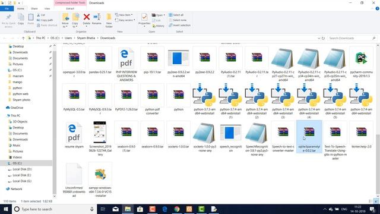380x214 pixels.
Task: Click the refresh button beside address bar
Action: point(323,38)
